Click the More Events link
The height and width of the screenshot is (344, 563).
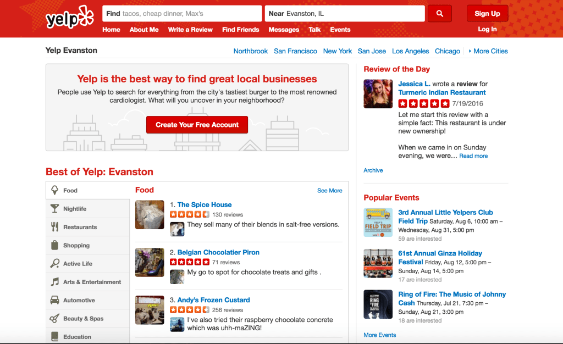click(x=379, y=335)
